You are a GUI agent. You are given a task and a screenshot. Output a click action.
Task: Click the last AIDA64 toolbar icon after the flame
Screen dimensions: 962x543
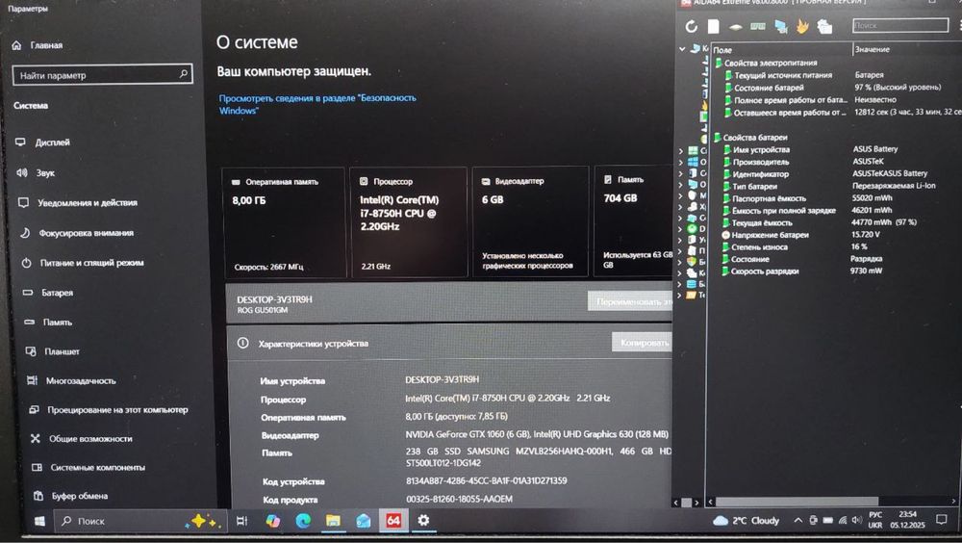824,26
